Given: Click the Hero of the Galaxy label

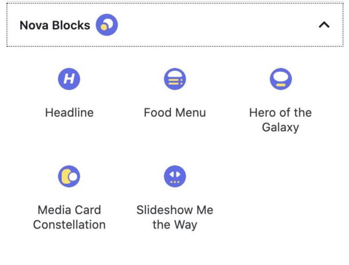Looking at the screenshot, I should [281, 120].
